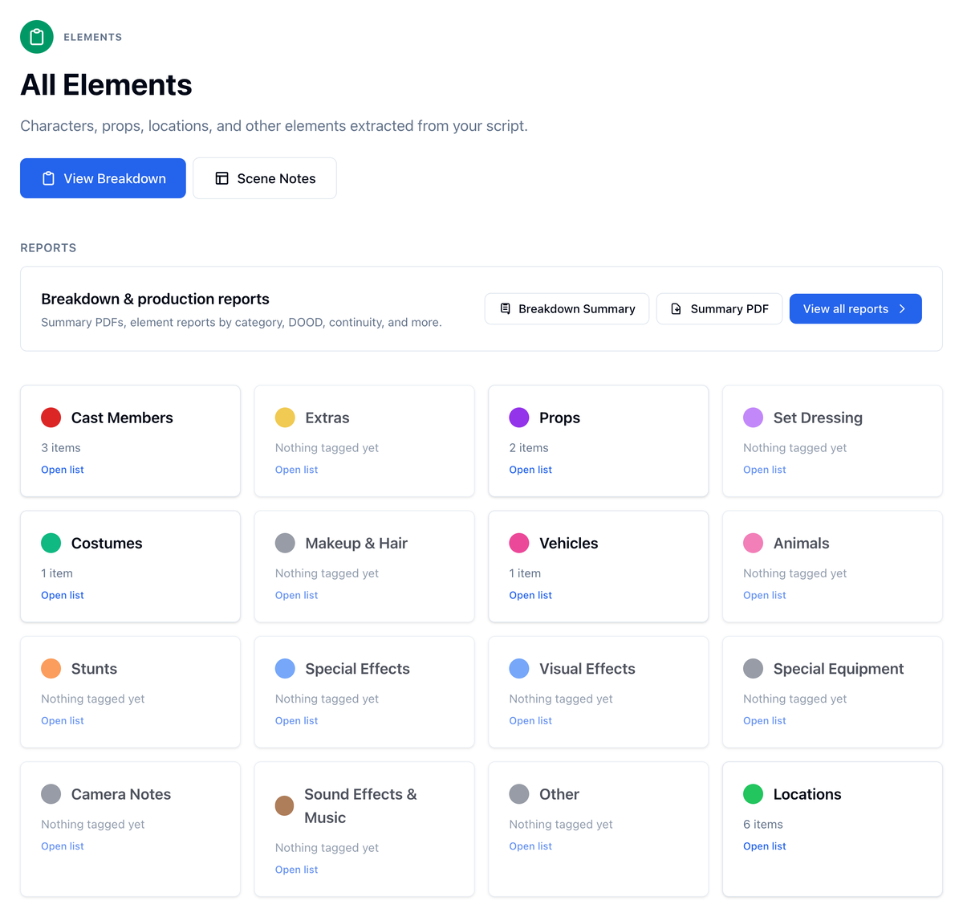Click the '3 items' count text

[x=61, y=448]
